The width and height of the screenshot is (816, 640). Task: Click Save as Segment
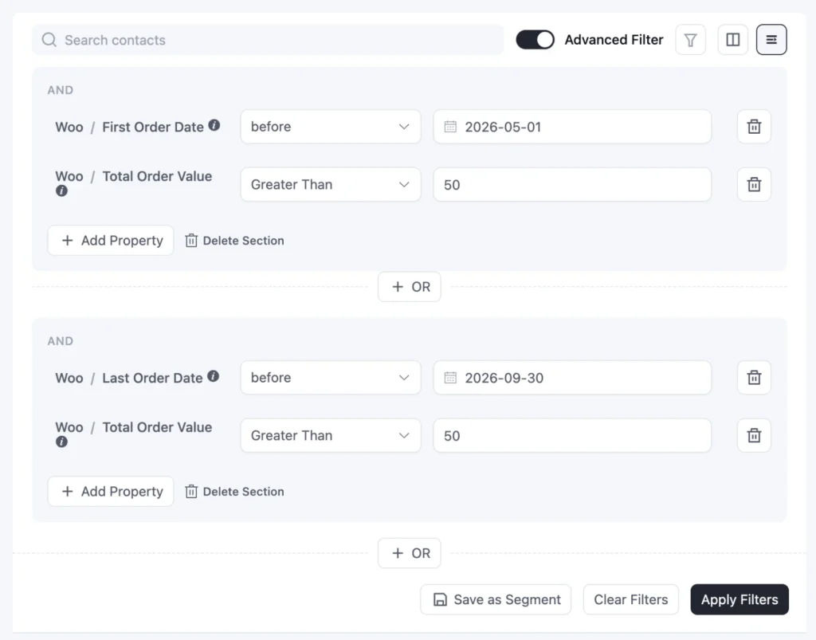pyautogui.click(x=496, y=599)
